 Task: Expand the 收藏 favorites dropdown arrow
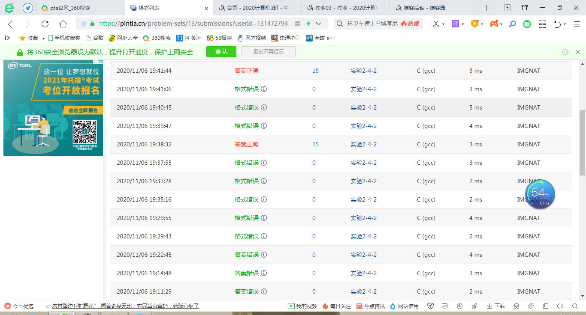pyautogui.click(x=43, y=39)
